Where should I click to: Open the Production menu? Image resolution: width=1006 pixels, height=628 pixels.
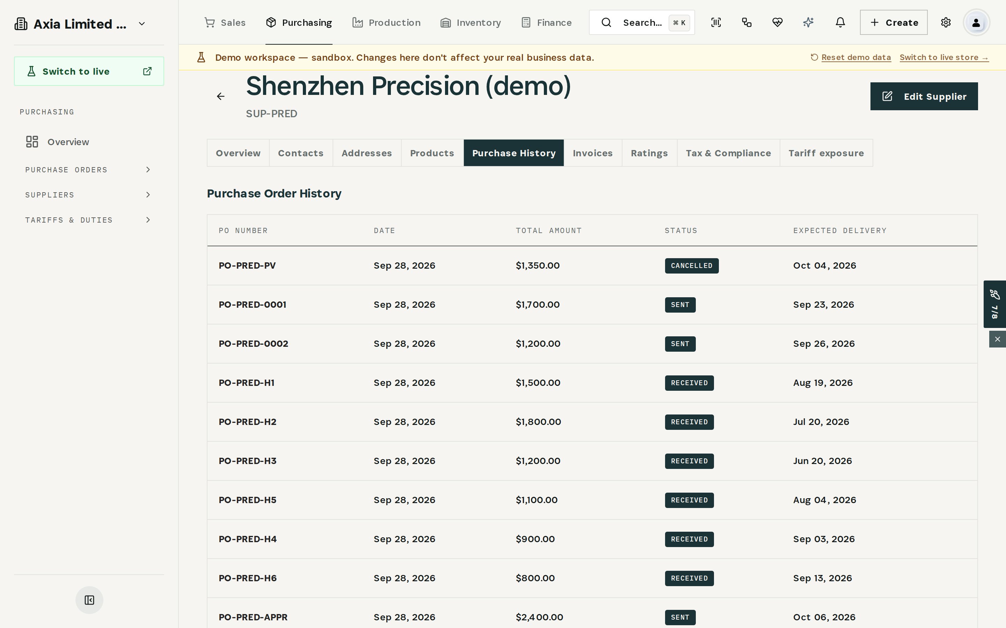click(x=386, y=22)
